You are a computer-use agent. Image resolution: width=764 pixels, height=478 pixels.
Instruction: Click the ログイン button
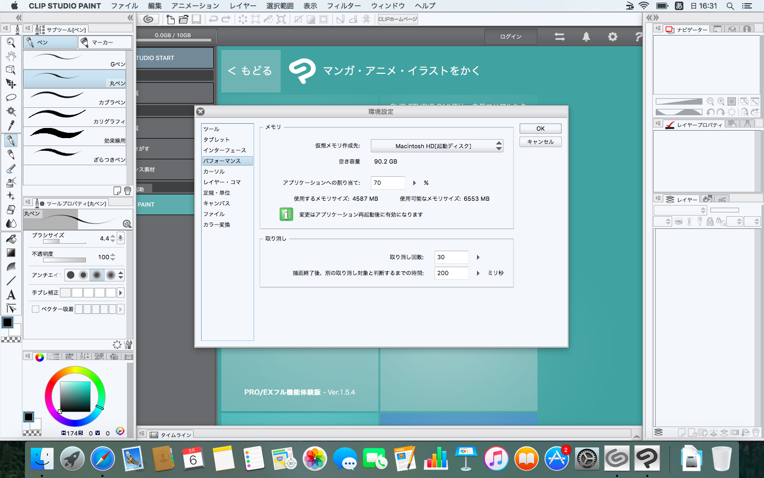click(510, 37)
